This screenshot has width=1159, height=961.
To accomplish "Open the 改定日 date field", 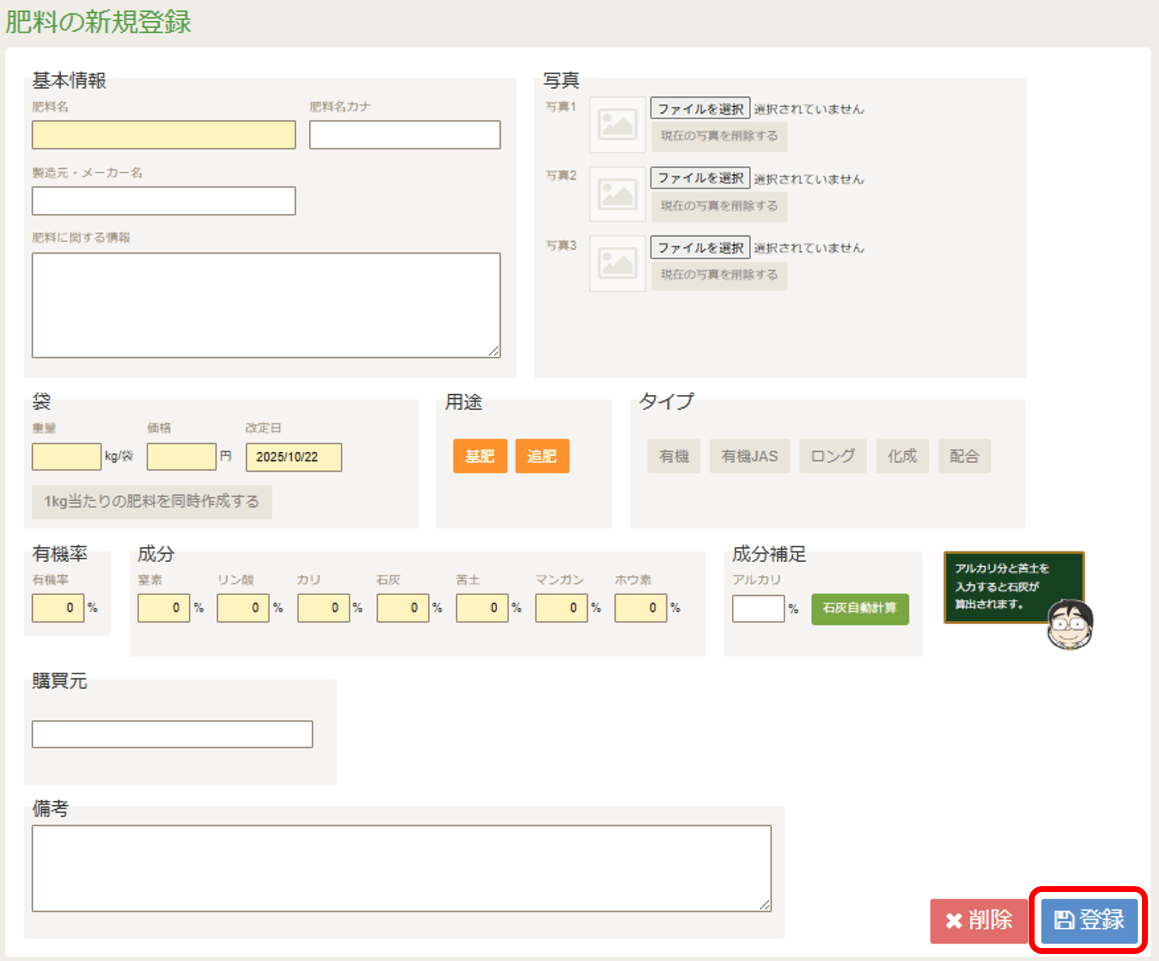I will pos(293,457).
